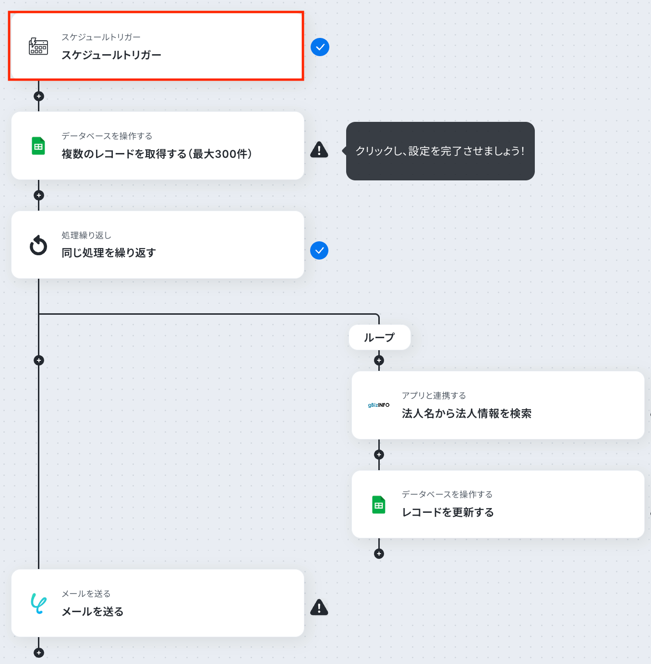Click the warning triangle next to 複数のレコードを取得する
Viewport: 651px width, 664px height.
[319, 150]
